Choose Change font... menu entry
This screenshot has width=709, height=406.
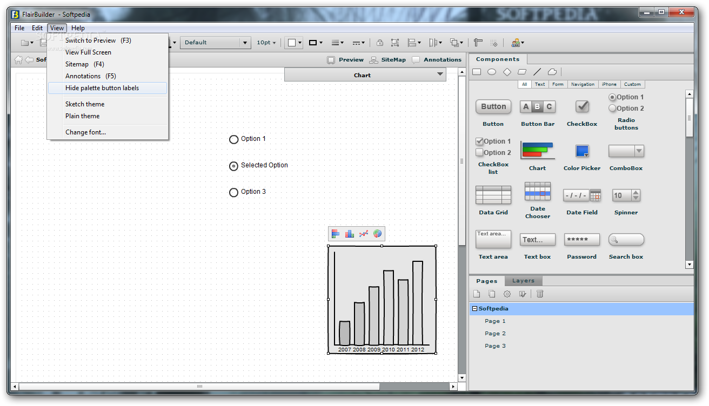[108, 132]
